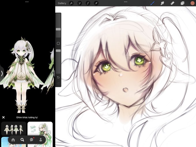Open Pinterest window's multitasking three-dot menu
Screen dimensions: 196x147
tap(27, 2)
